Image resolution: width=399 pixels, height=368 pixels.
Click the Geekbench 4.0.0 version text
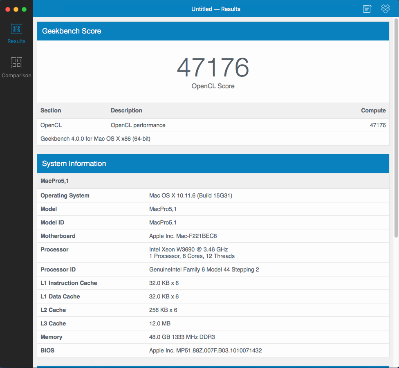tap(95, 139)
